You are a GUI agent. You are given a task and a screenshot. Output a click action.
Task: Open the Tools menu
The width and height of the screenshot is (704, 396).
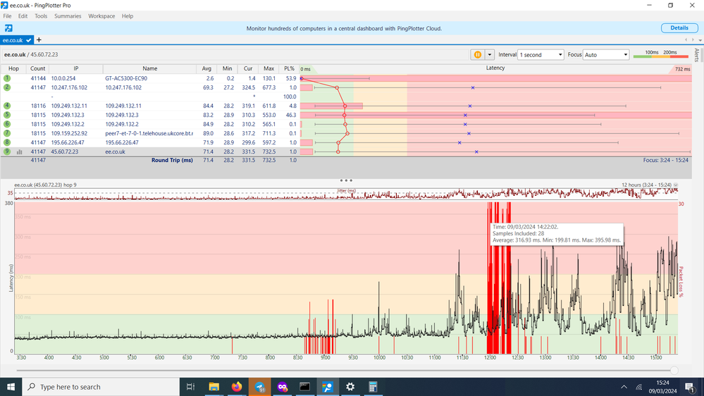41,16
